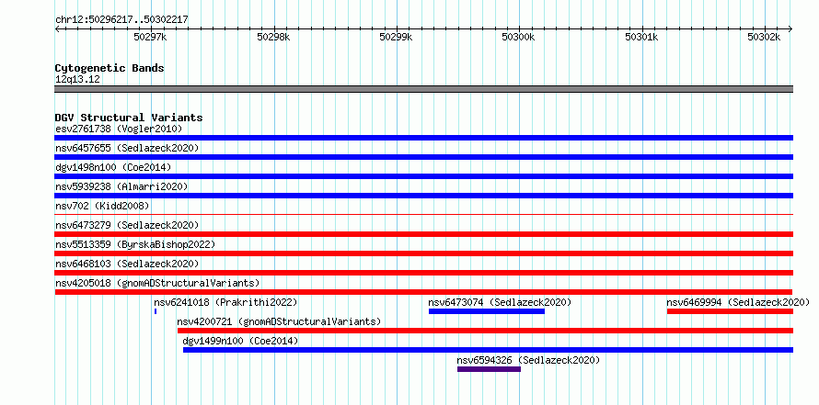Open the nsv6241018 (Prakrithi2022) label
The image size is (819, 405).
[225, 302]
